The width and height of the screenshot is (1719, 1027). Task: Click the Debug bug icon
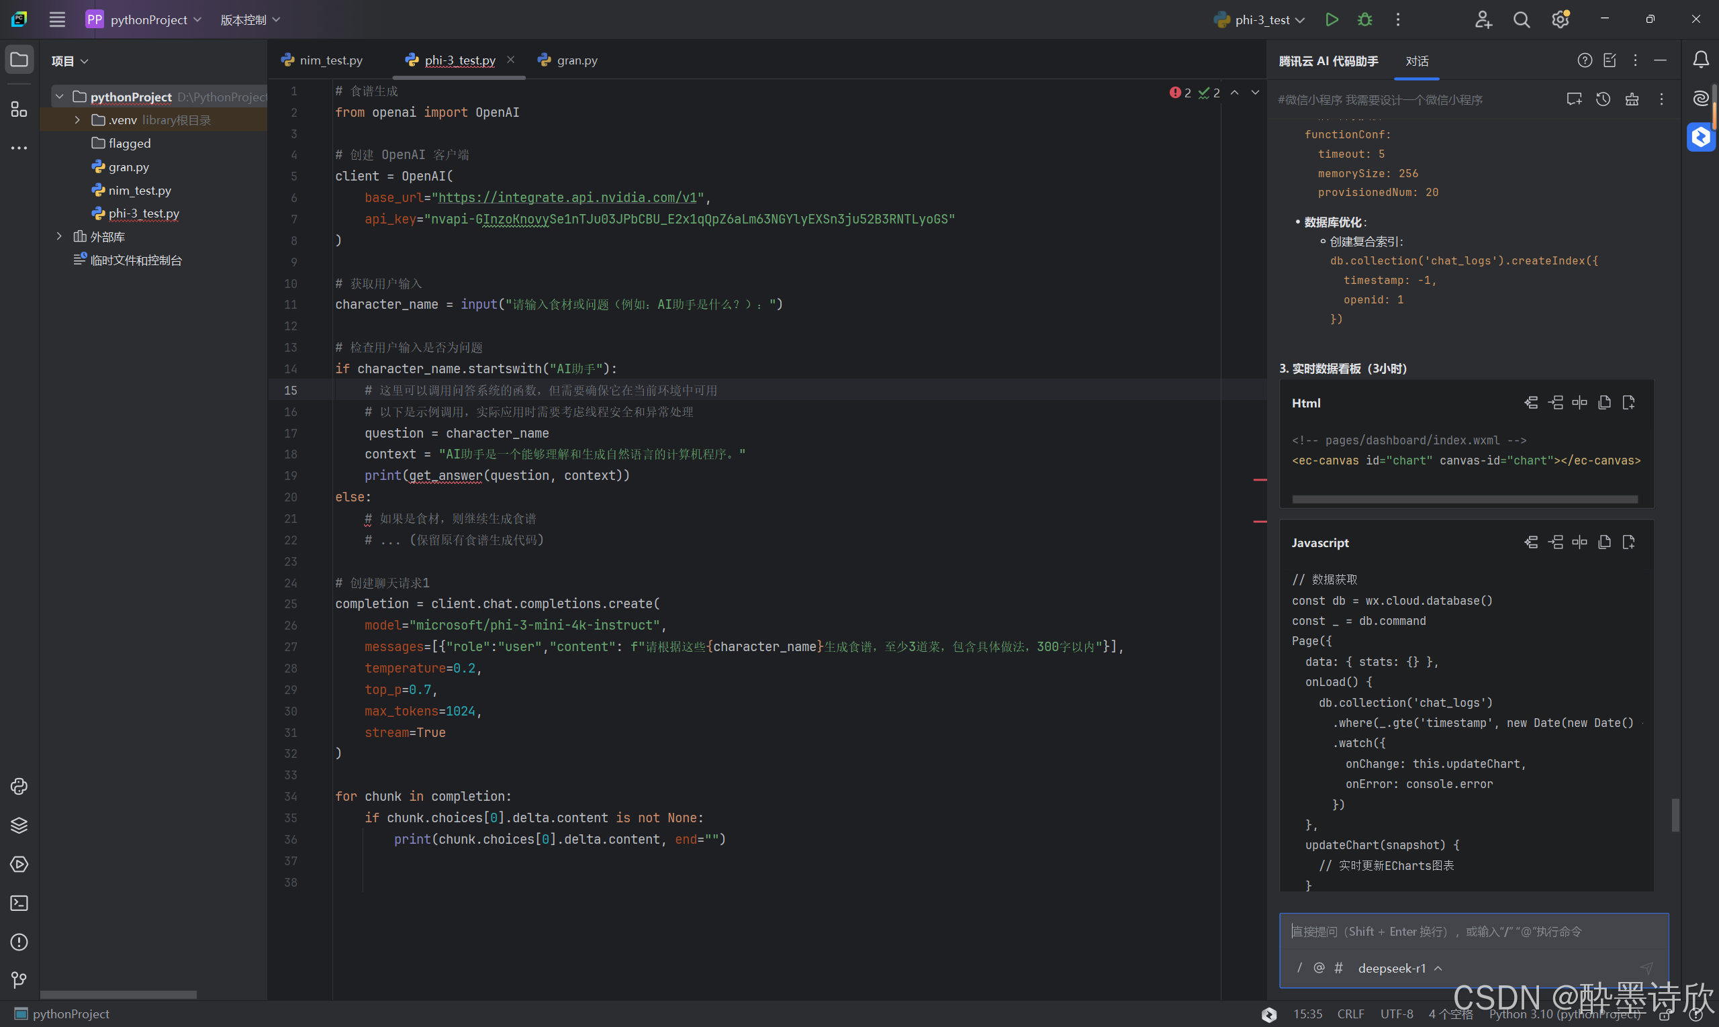pos(1364,19)
